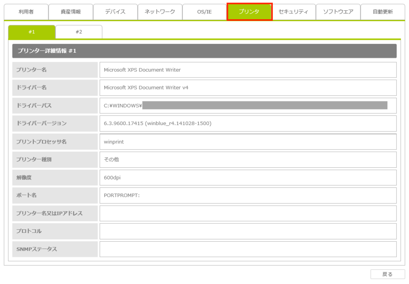
Task: Switch to the セキュリティ tab
Action: (x=294, y=12)
